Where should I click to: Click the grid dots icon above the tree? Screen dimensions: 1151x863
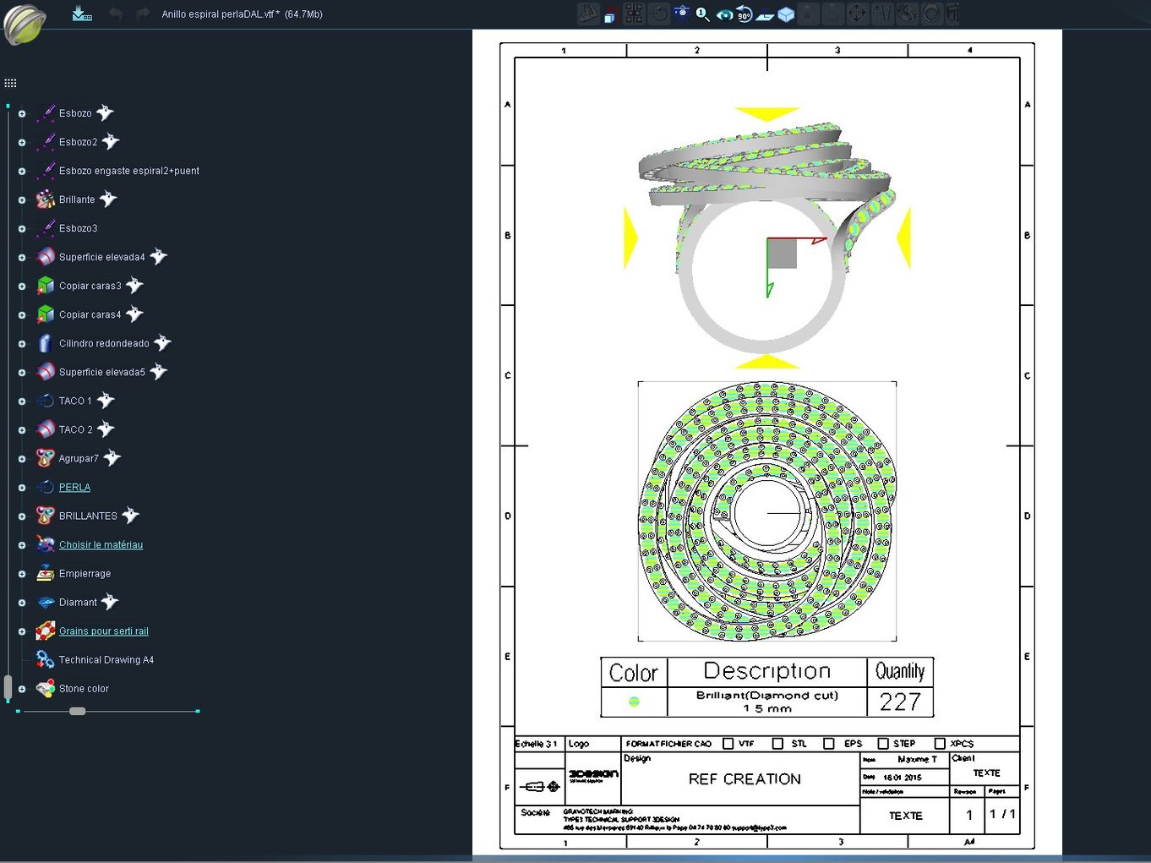(10, 83)
